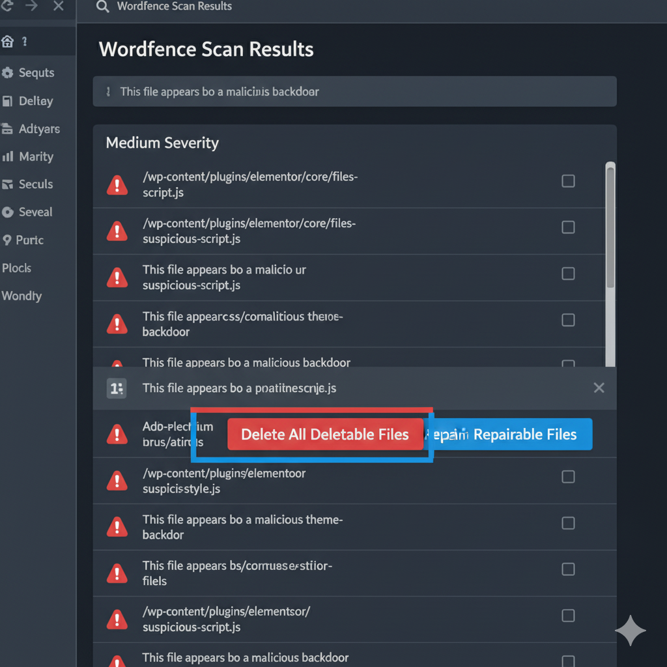The height and width of the screenshot is (667, 667).
Task: Check the box for suspicisstyle.js row
Action: pyautogui.click(x=568, y=477)
